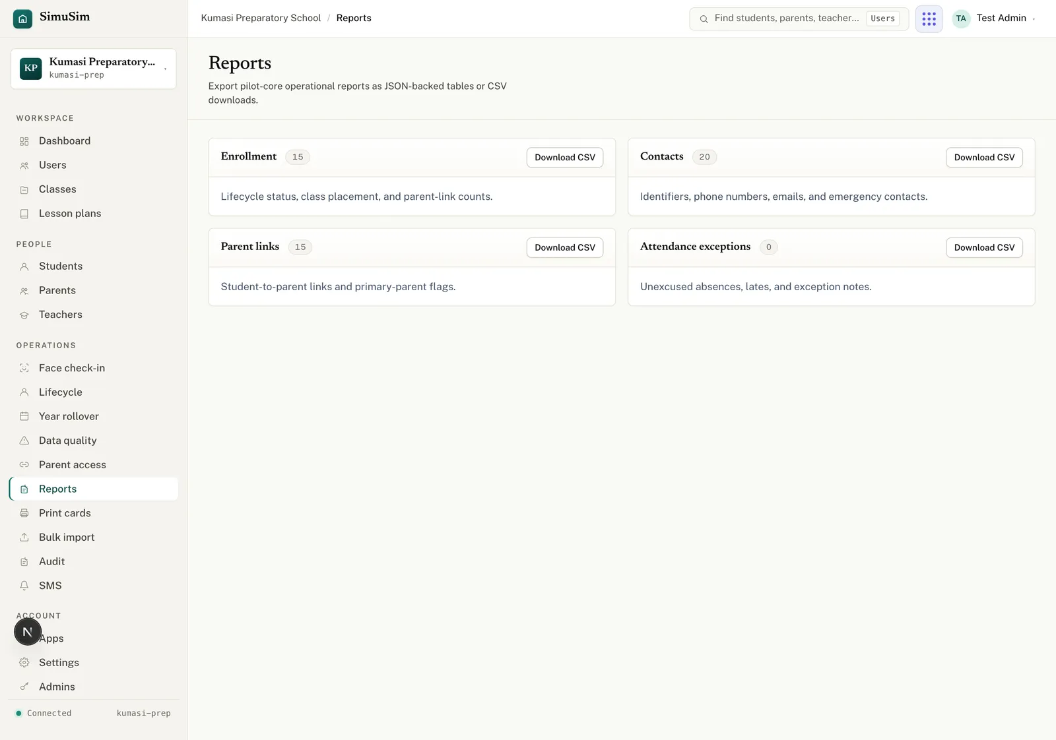Viewport: 1056px width, 740px height.
Task: Open the Settings page
Action: pos(93,663)
